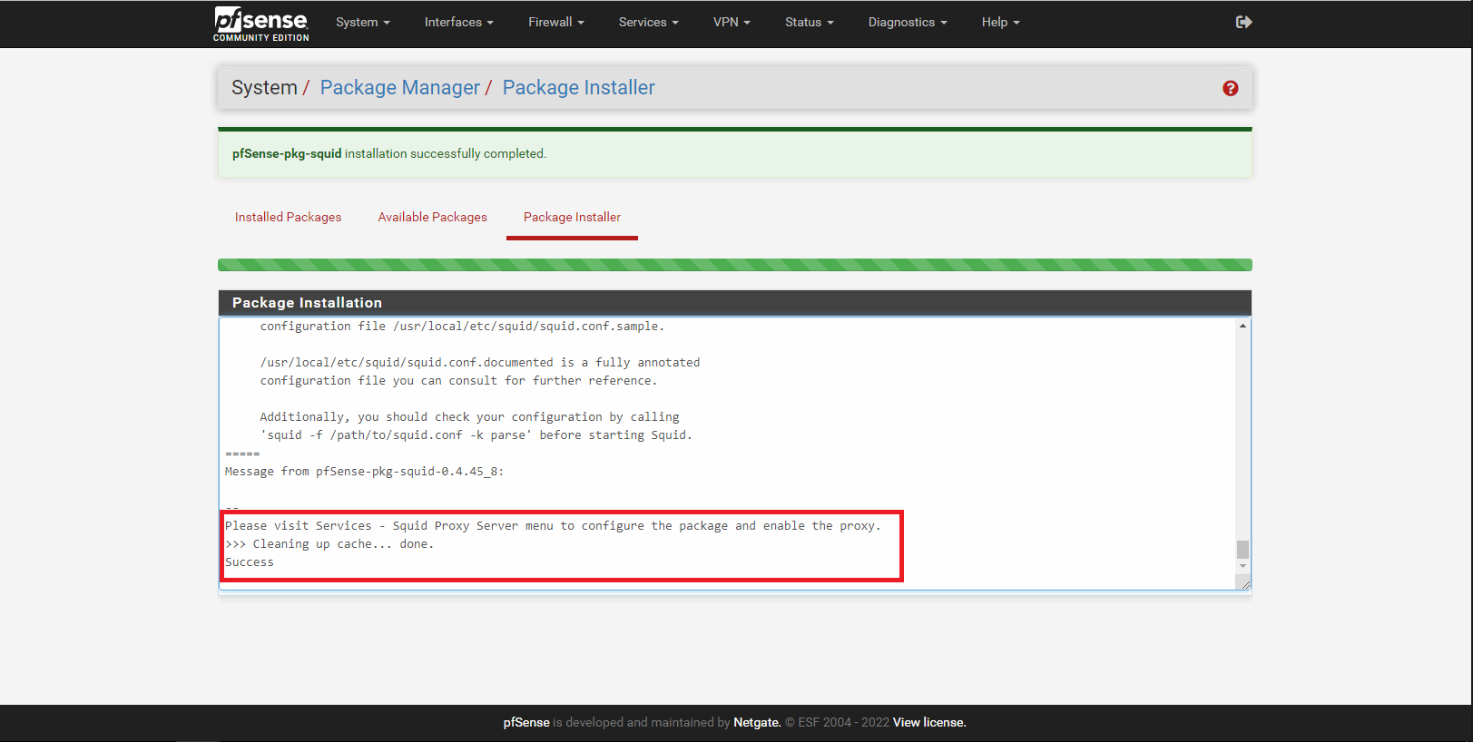Click the logout icon in navbar
Screen dimensions: 1473x742
coord(1243,22)
